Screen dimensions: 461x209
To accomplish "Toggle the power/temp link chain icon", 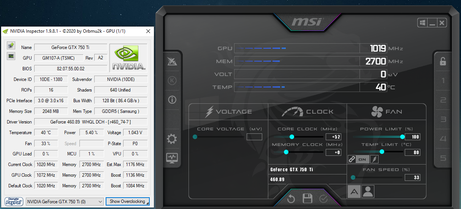I will click(x=352, y=160).
